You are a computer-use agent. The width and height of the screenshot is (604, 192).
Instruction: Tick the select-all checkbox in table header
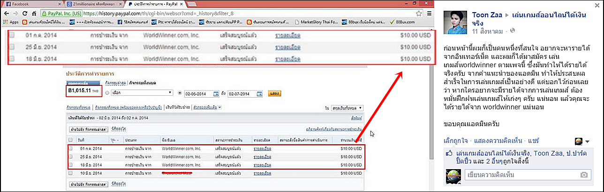click(x=71, y=140)
